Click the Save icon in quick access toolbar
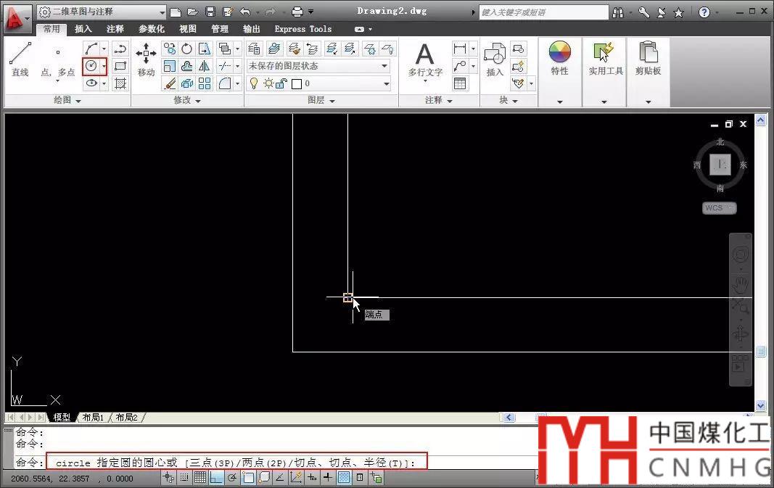Viewport: 774px width, 488px height. (x=210, y=12)
